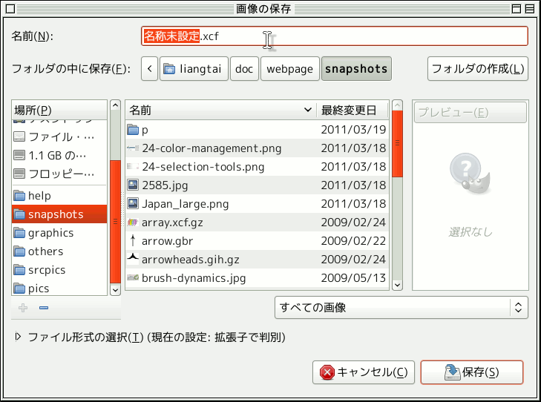
Task: Click the back arrow in the path bar
Action: click(150, 69)
